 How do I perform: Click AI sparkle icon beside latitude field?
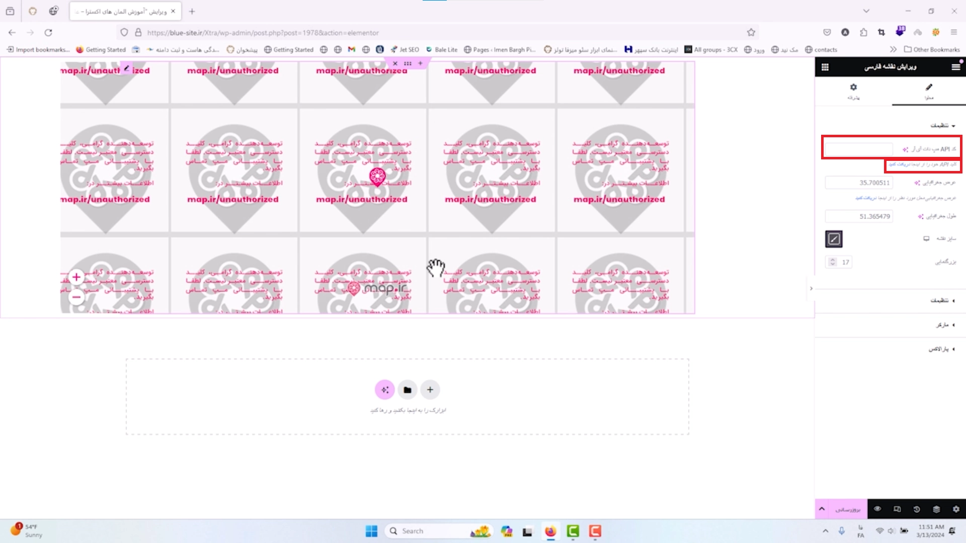coord(917,183)
